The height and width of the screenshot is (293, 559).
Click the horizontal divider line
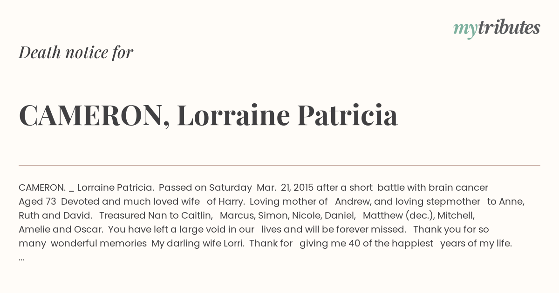[279, 165]
